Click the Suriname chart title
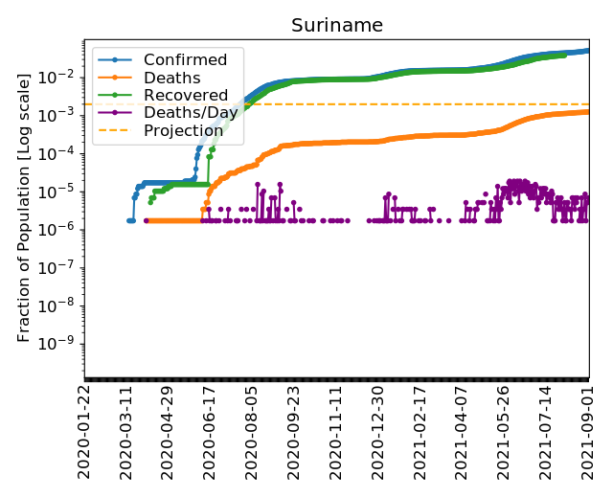This screenshot has height=498, width=613. (x=336, y=26)
